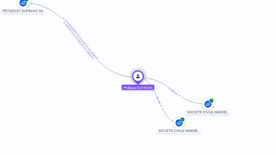Click green check badge on Gérant company node
Screen dimensions: 276x155
point(182,119)
